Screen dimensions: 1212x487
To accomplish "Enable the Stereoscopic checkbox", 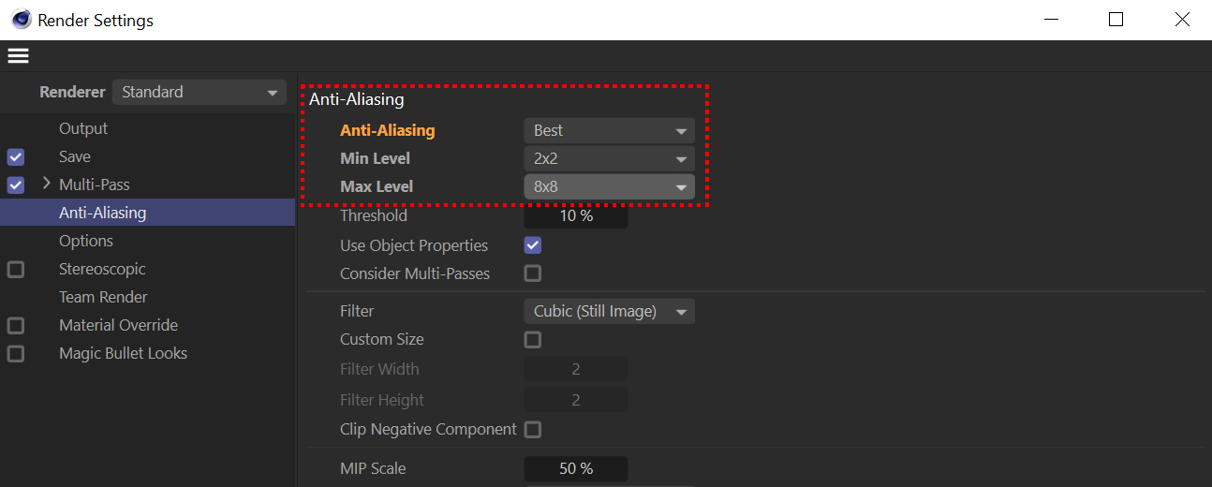I will [x=16, y=270].
